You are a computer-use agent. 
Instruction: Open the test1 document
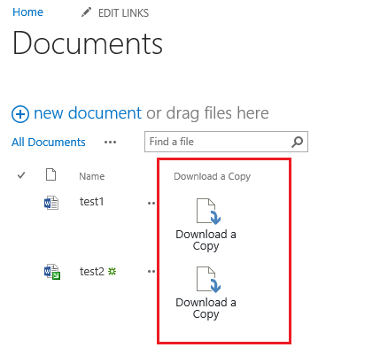tap(91, 202)
